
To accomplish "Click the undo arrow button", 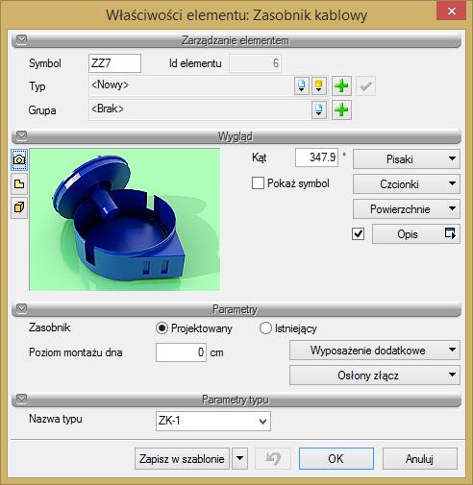I will 273,458.
